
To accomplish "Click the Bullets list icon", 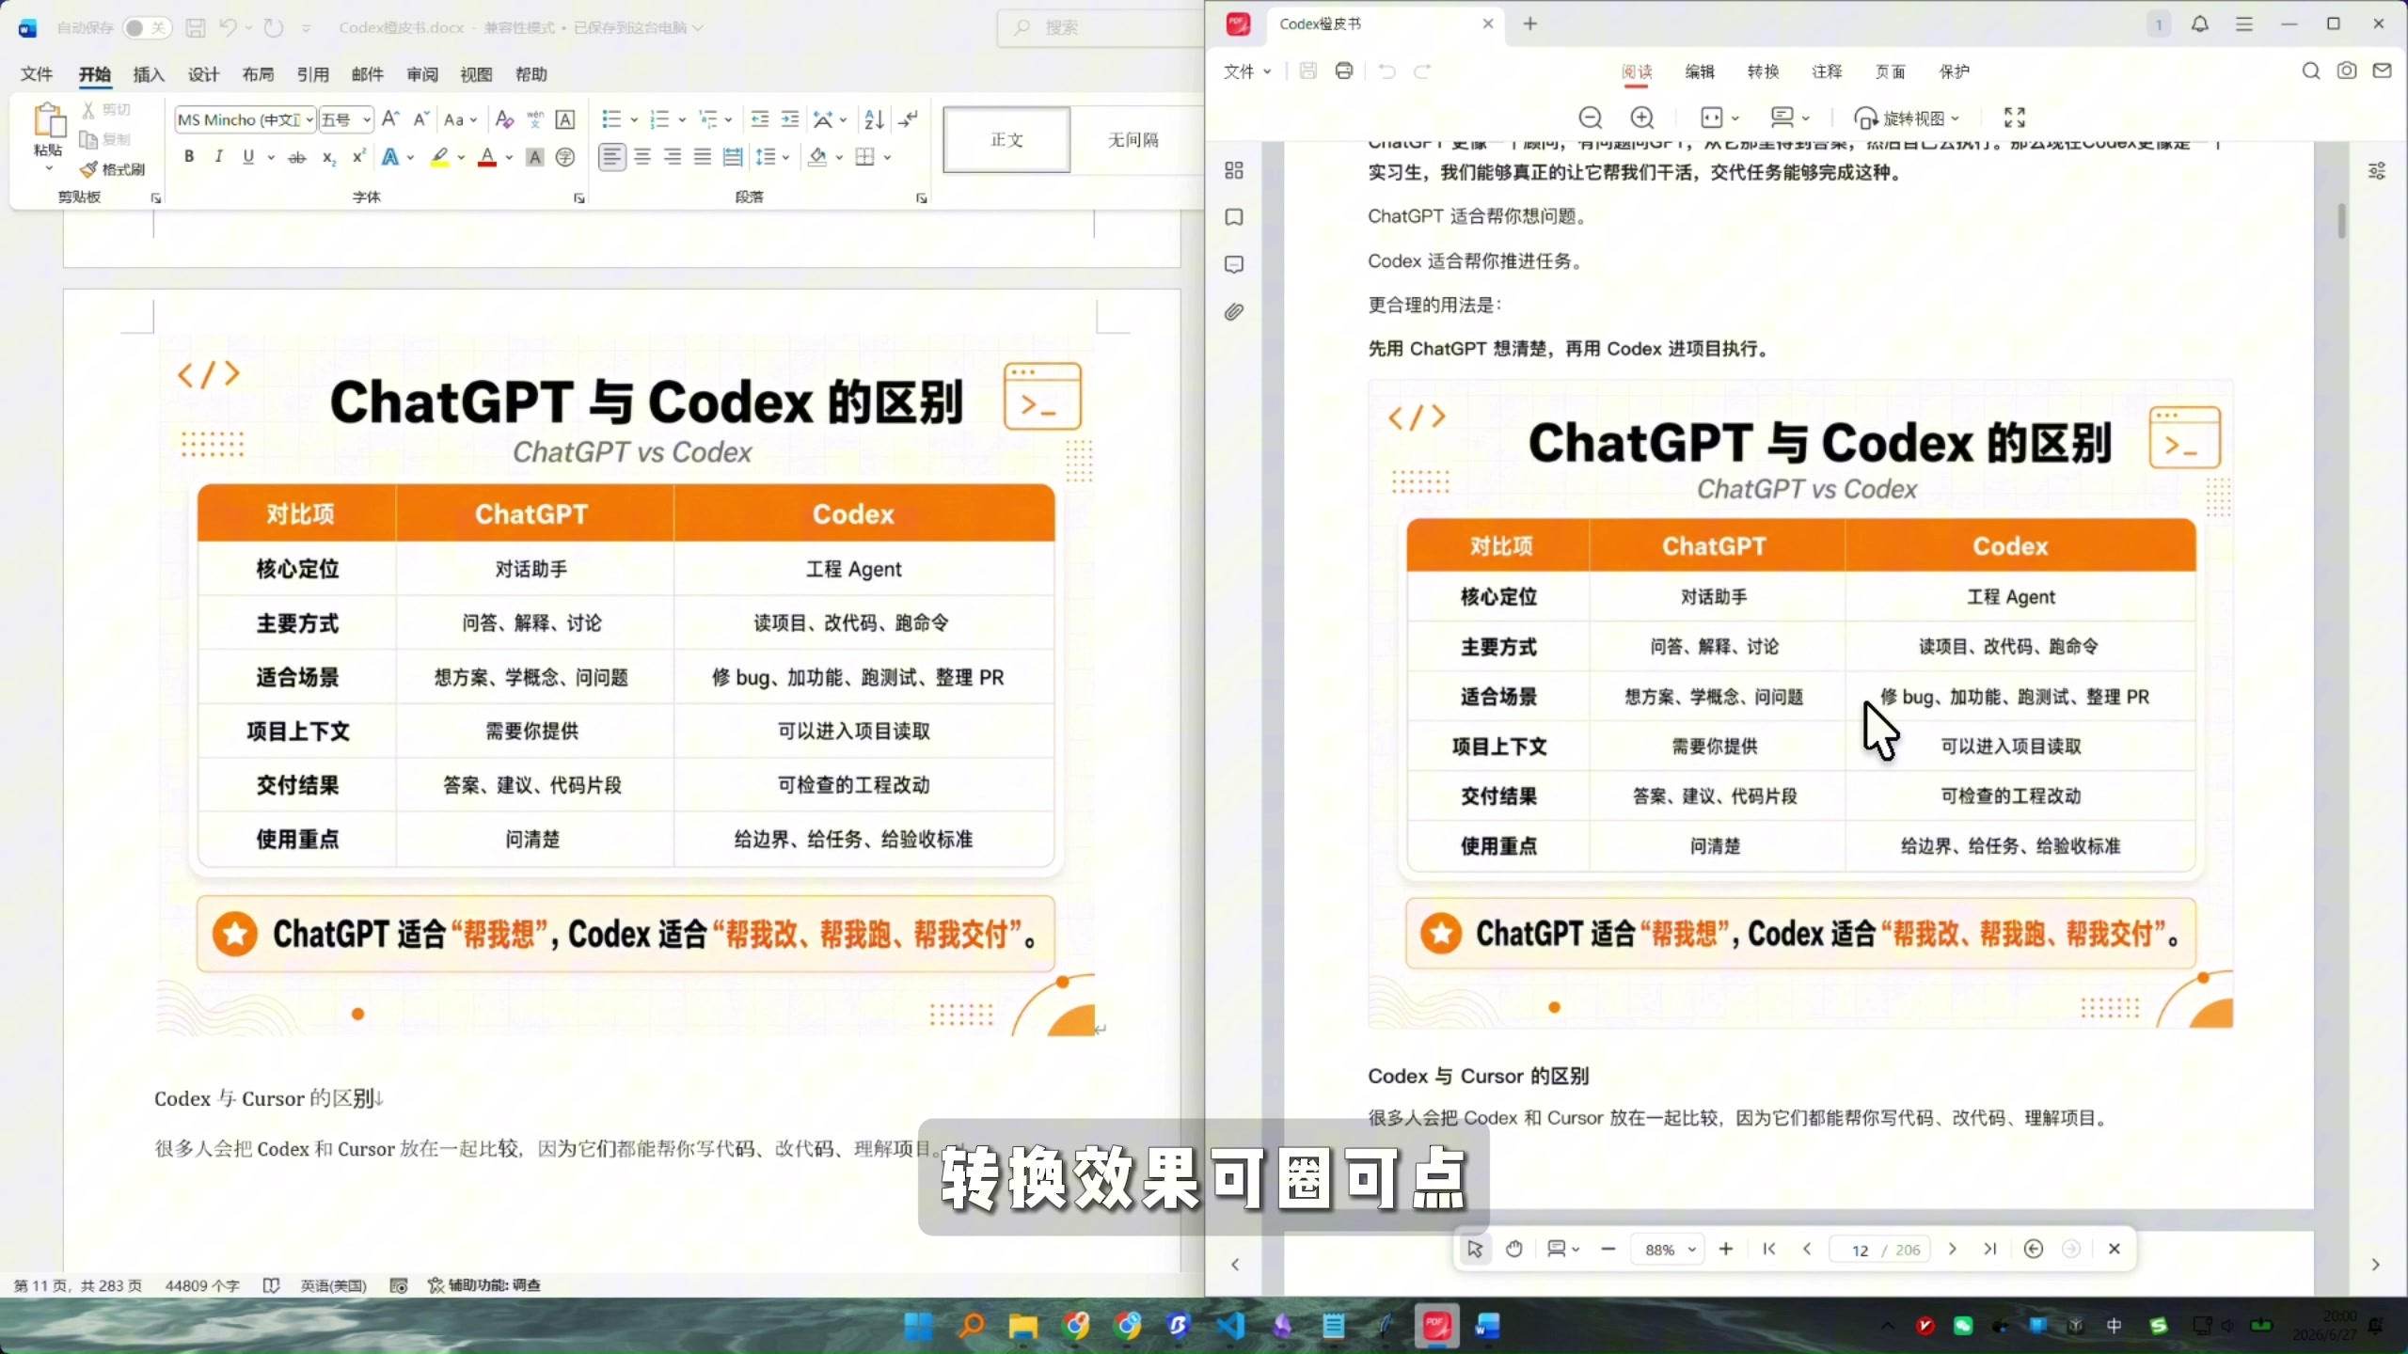I will 611,119.
